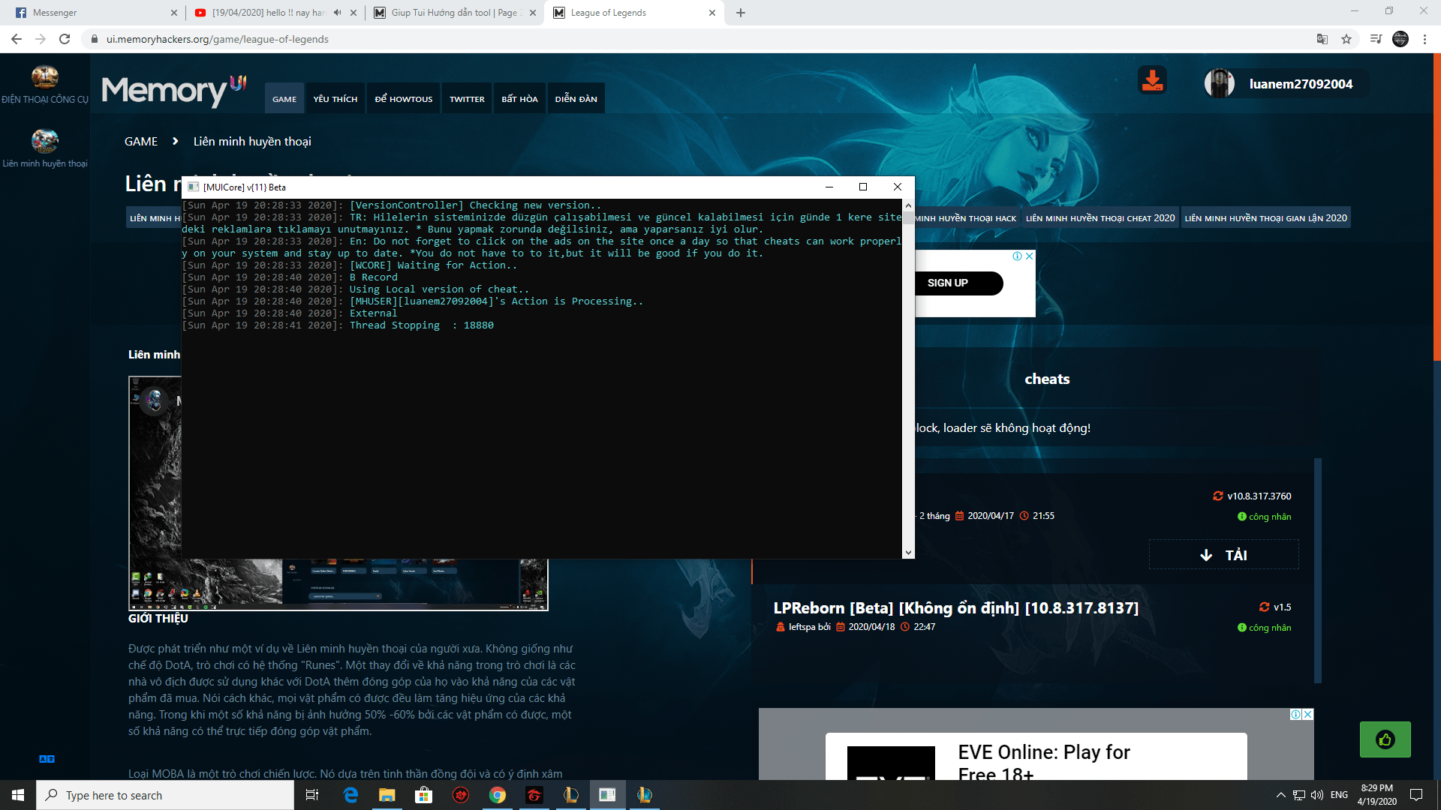Click console scrollbar down arrow
This screenshot has width=1441, height=810.
(x=908, y=553)
